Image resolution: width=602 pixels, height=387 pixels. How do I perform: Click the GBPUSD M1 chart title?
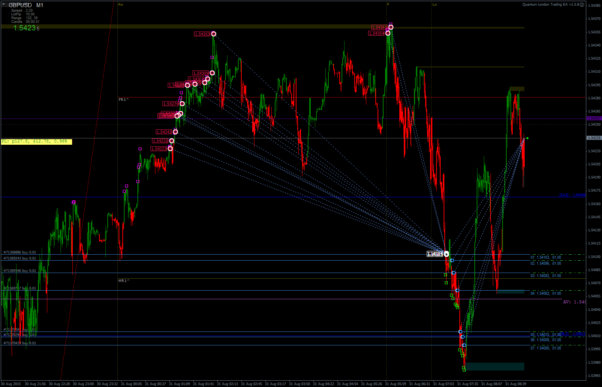(x=26, y=5)
